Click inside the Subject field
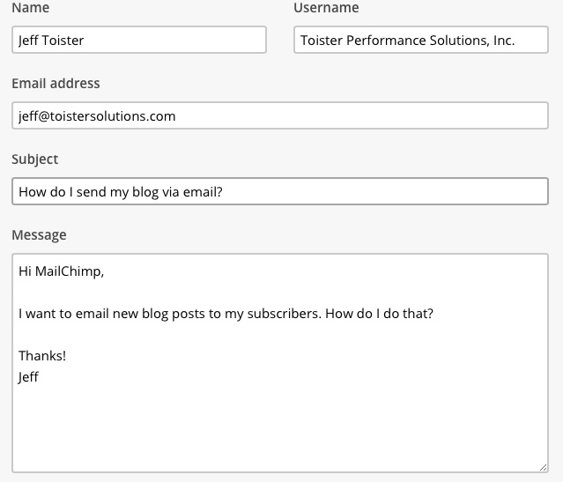563x482 pixels. [280, 191]
